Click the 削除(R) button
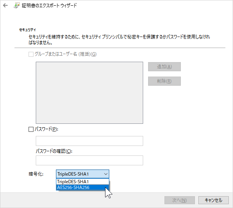This screenshot has width=233, height=208. pos(164,81)
